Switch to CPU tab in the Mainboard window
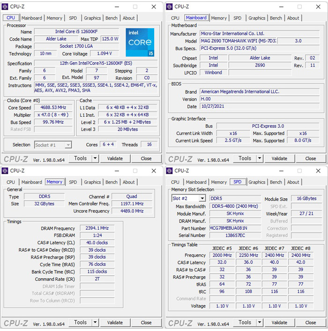This screenshot has width=328, height=331. pos(175,18)
